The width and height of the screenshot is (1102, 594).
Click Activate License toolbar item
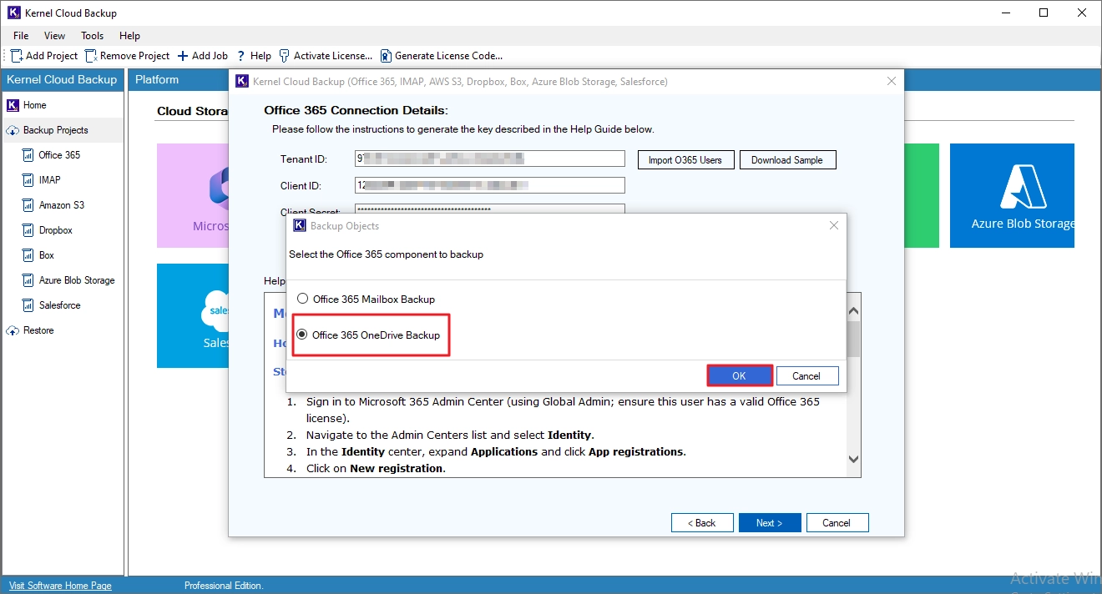[326, 56]
